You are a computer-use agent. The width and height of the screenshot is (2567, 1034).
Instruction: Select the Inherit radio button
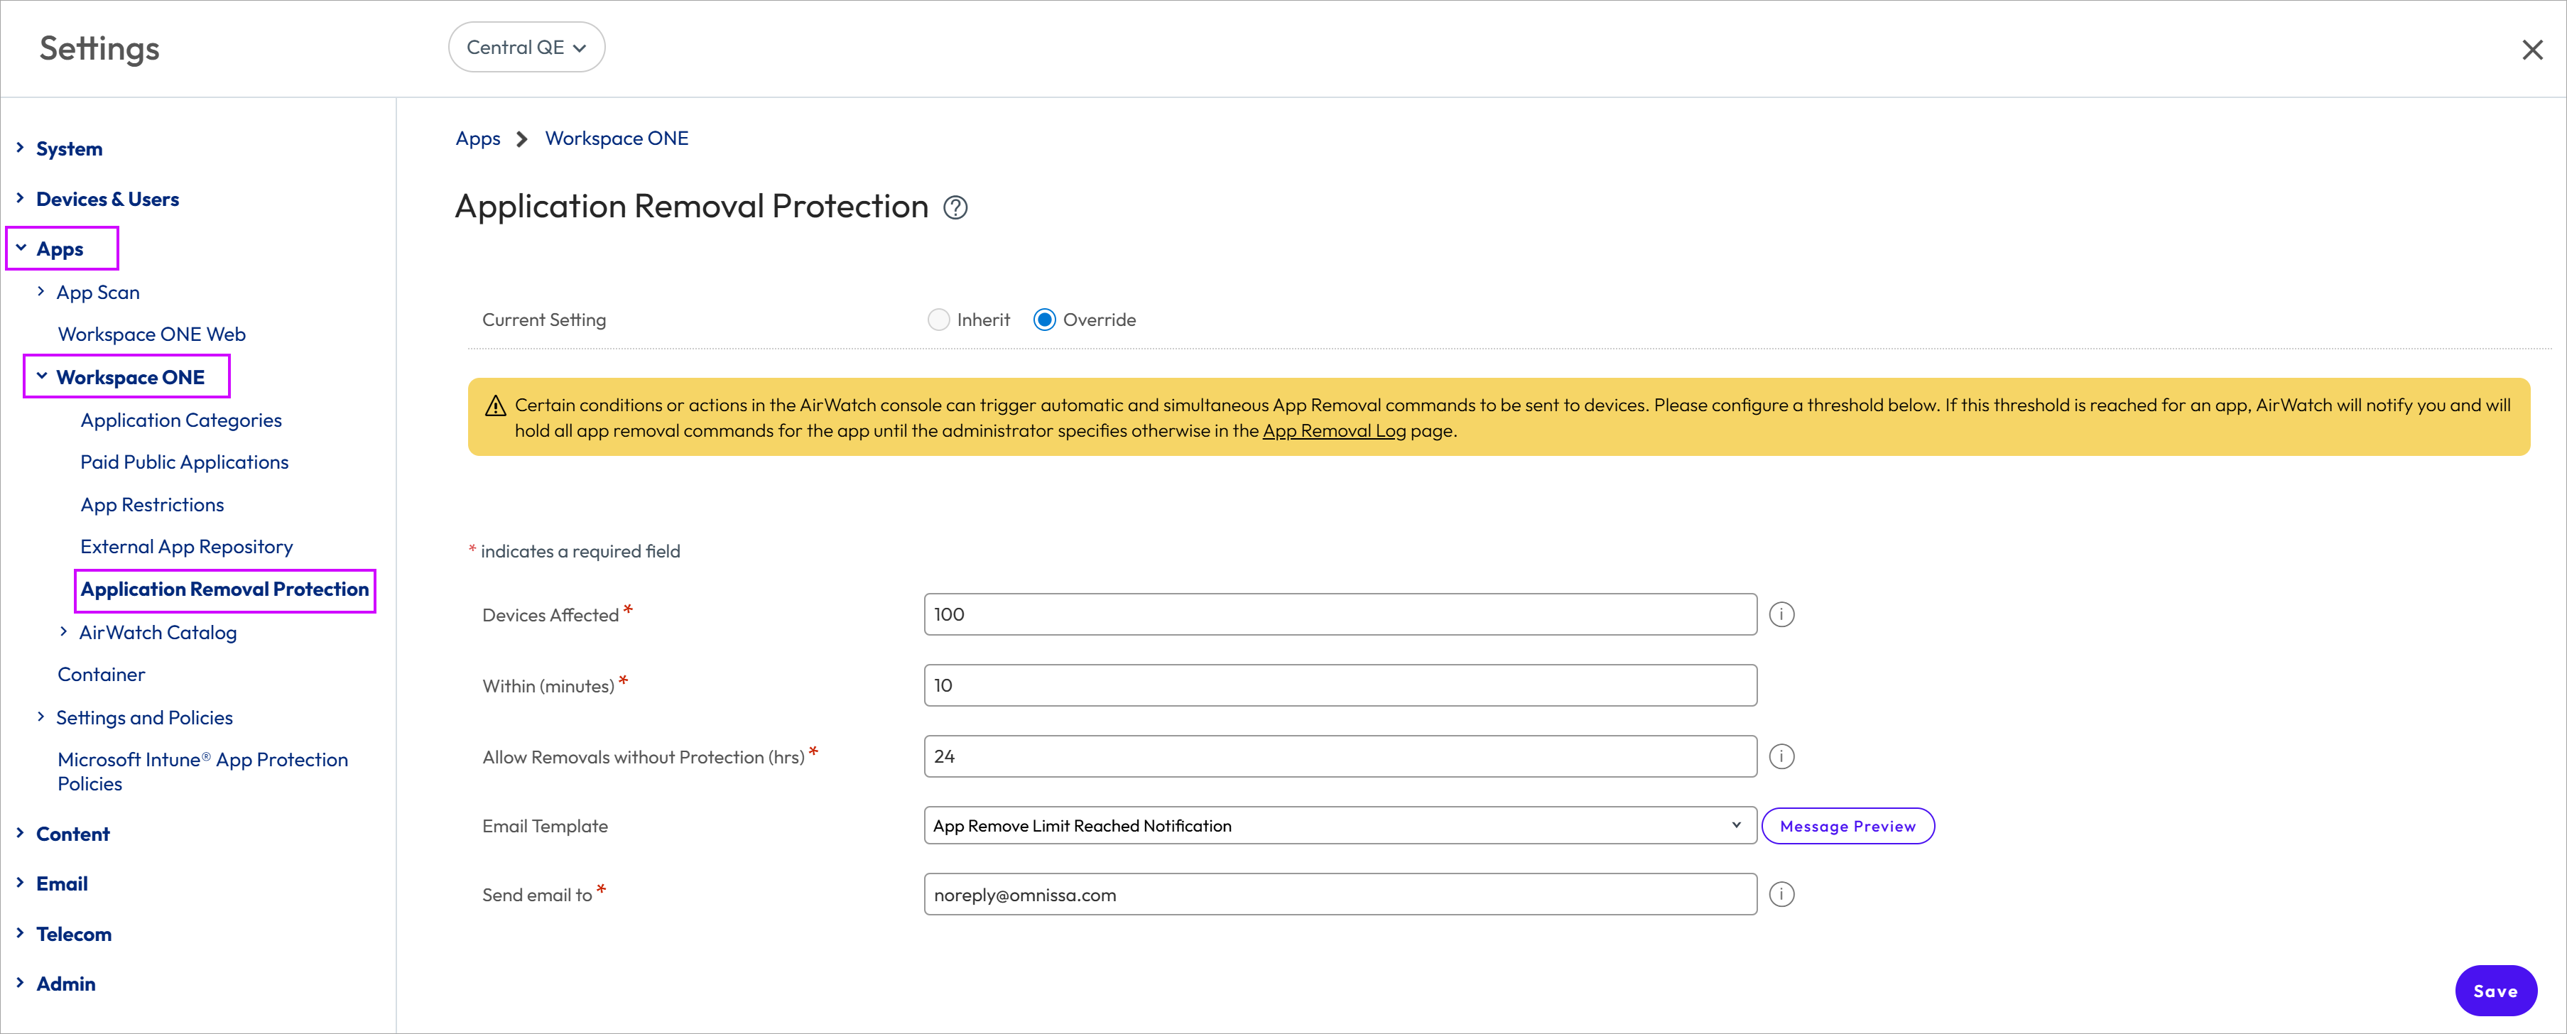pos(938,320)
